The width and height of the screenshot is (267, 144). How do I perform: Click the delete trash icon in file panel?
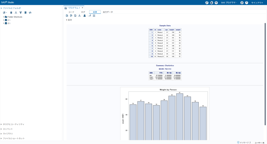11,12
